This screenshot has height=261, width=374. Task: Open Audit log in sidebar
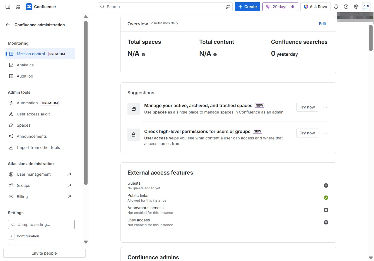pyautogui.click(x=40, y=76)
